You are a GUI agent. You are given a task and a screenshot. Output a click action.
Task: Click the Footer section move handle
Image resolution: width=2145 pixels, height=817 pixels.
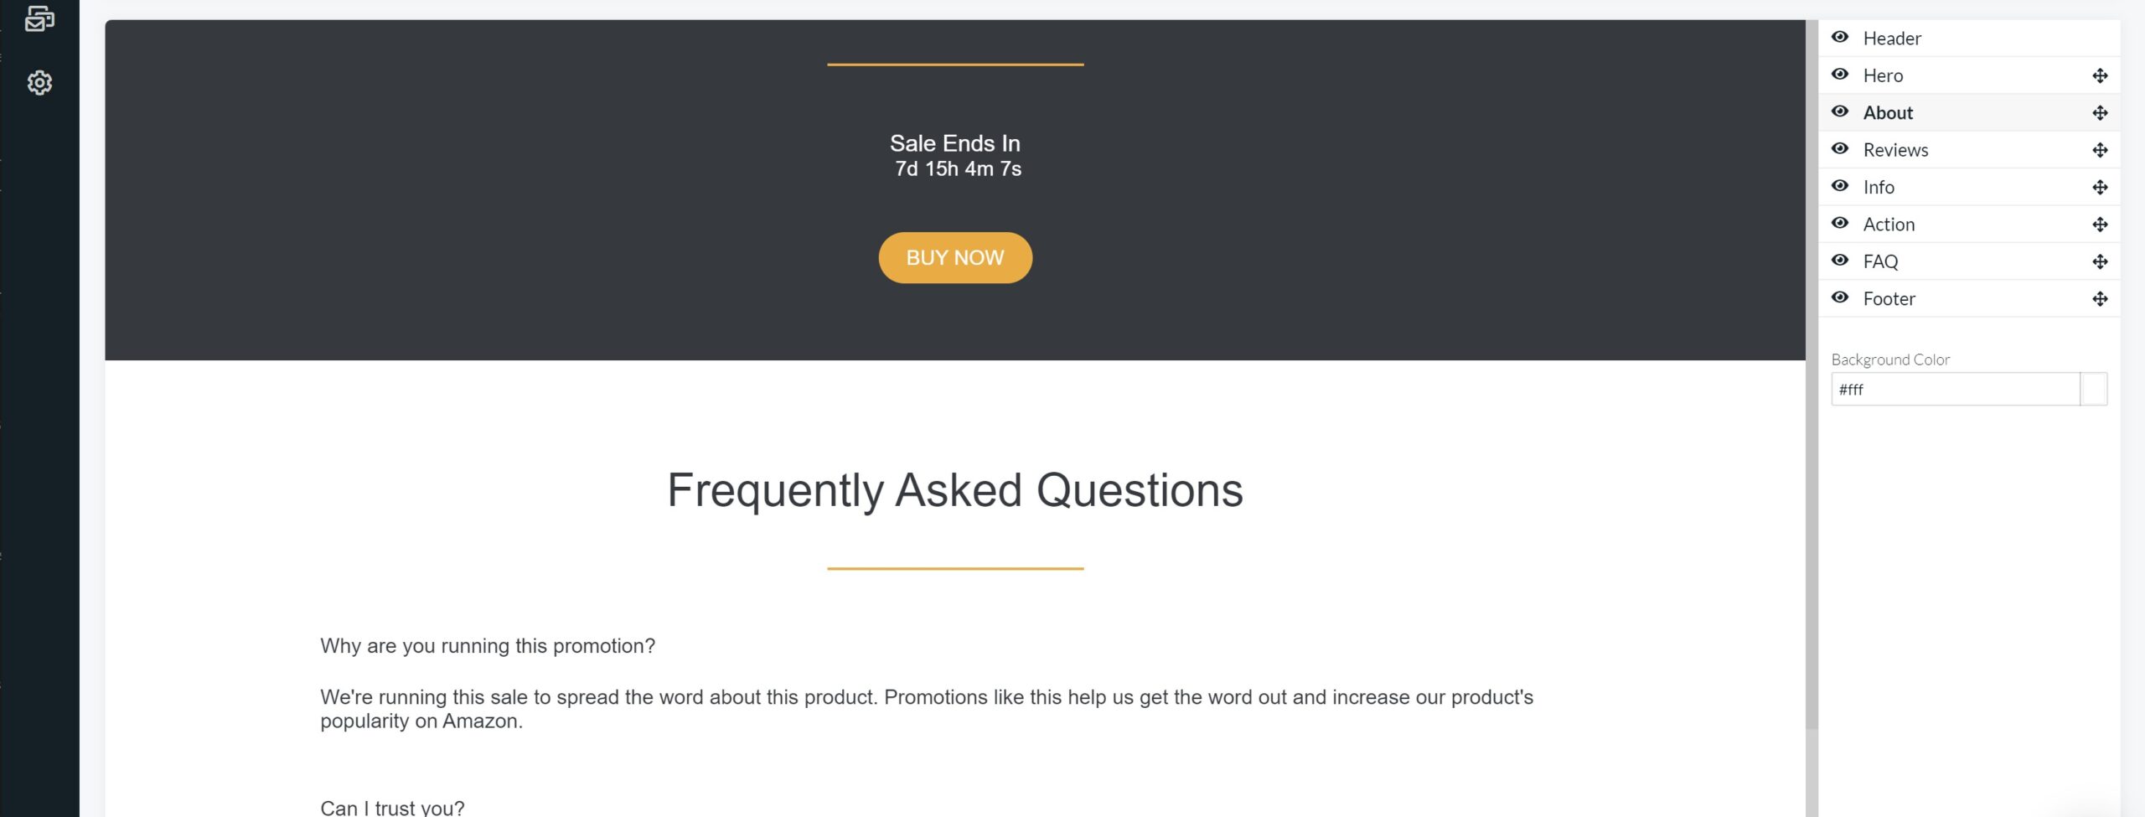pyautogui.click(x=2099, y=299)
